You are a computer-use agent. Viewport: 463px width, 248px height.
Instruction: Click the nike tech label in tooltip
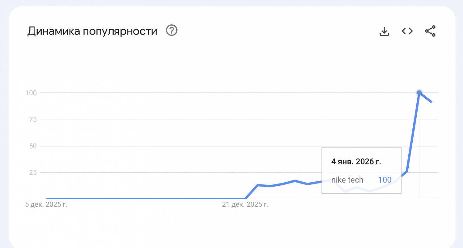click(x=347, y=180)
